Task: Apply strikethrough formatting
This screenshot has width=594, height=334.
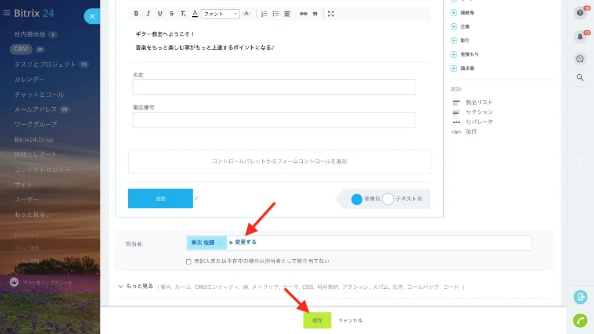Action: [x=171, y=14]
